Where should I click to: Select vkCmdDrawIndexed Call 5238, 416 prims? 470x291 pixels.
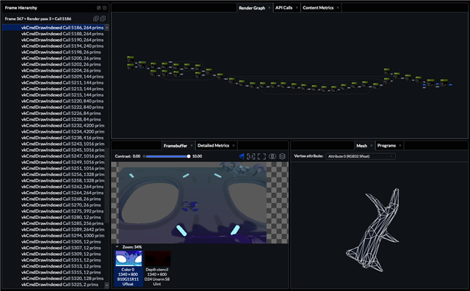54,138
